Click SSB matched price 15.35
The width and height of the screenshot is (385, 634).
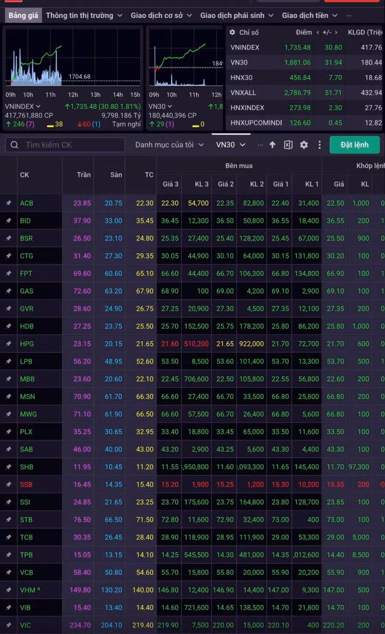(335, 484)
